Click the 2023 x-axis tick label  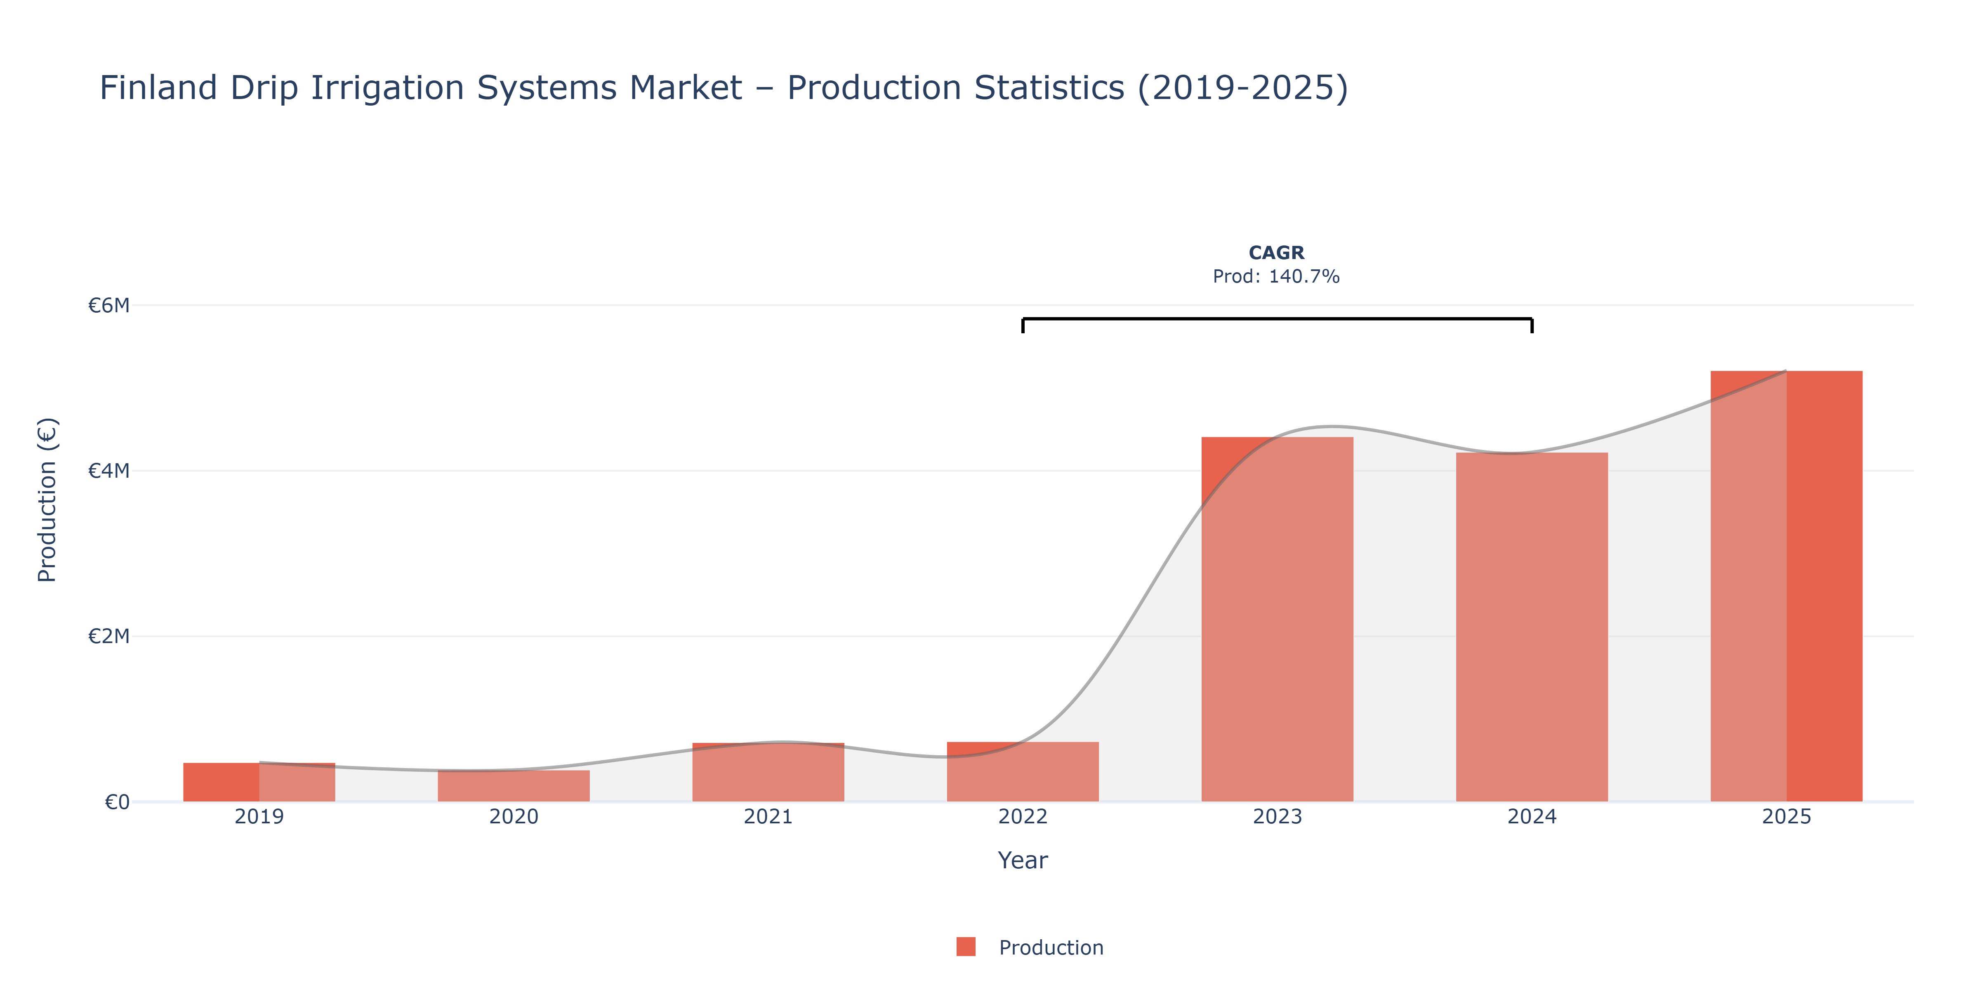click(x=1277, y=816)
